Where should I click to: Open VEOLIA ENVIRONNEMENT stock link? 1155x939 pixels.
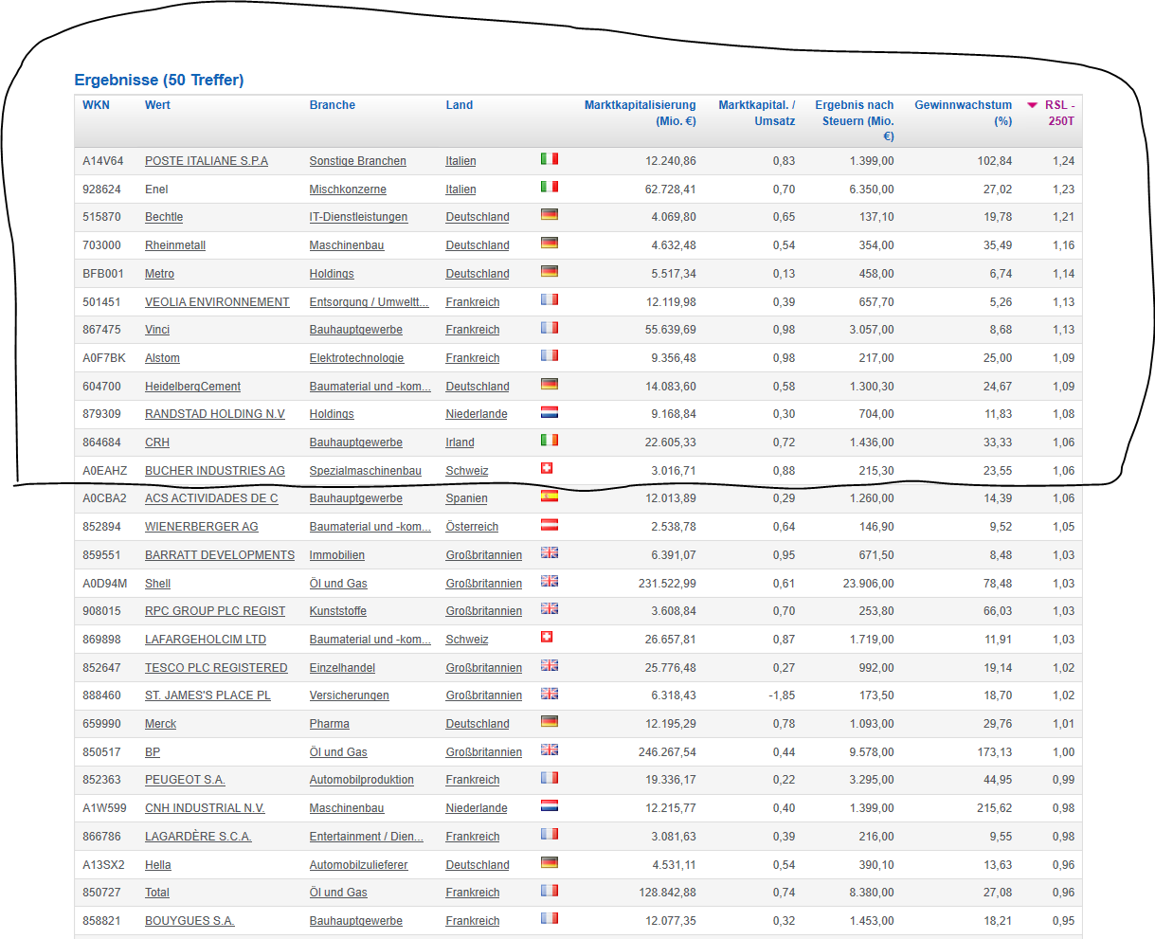(217, 302)
